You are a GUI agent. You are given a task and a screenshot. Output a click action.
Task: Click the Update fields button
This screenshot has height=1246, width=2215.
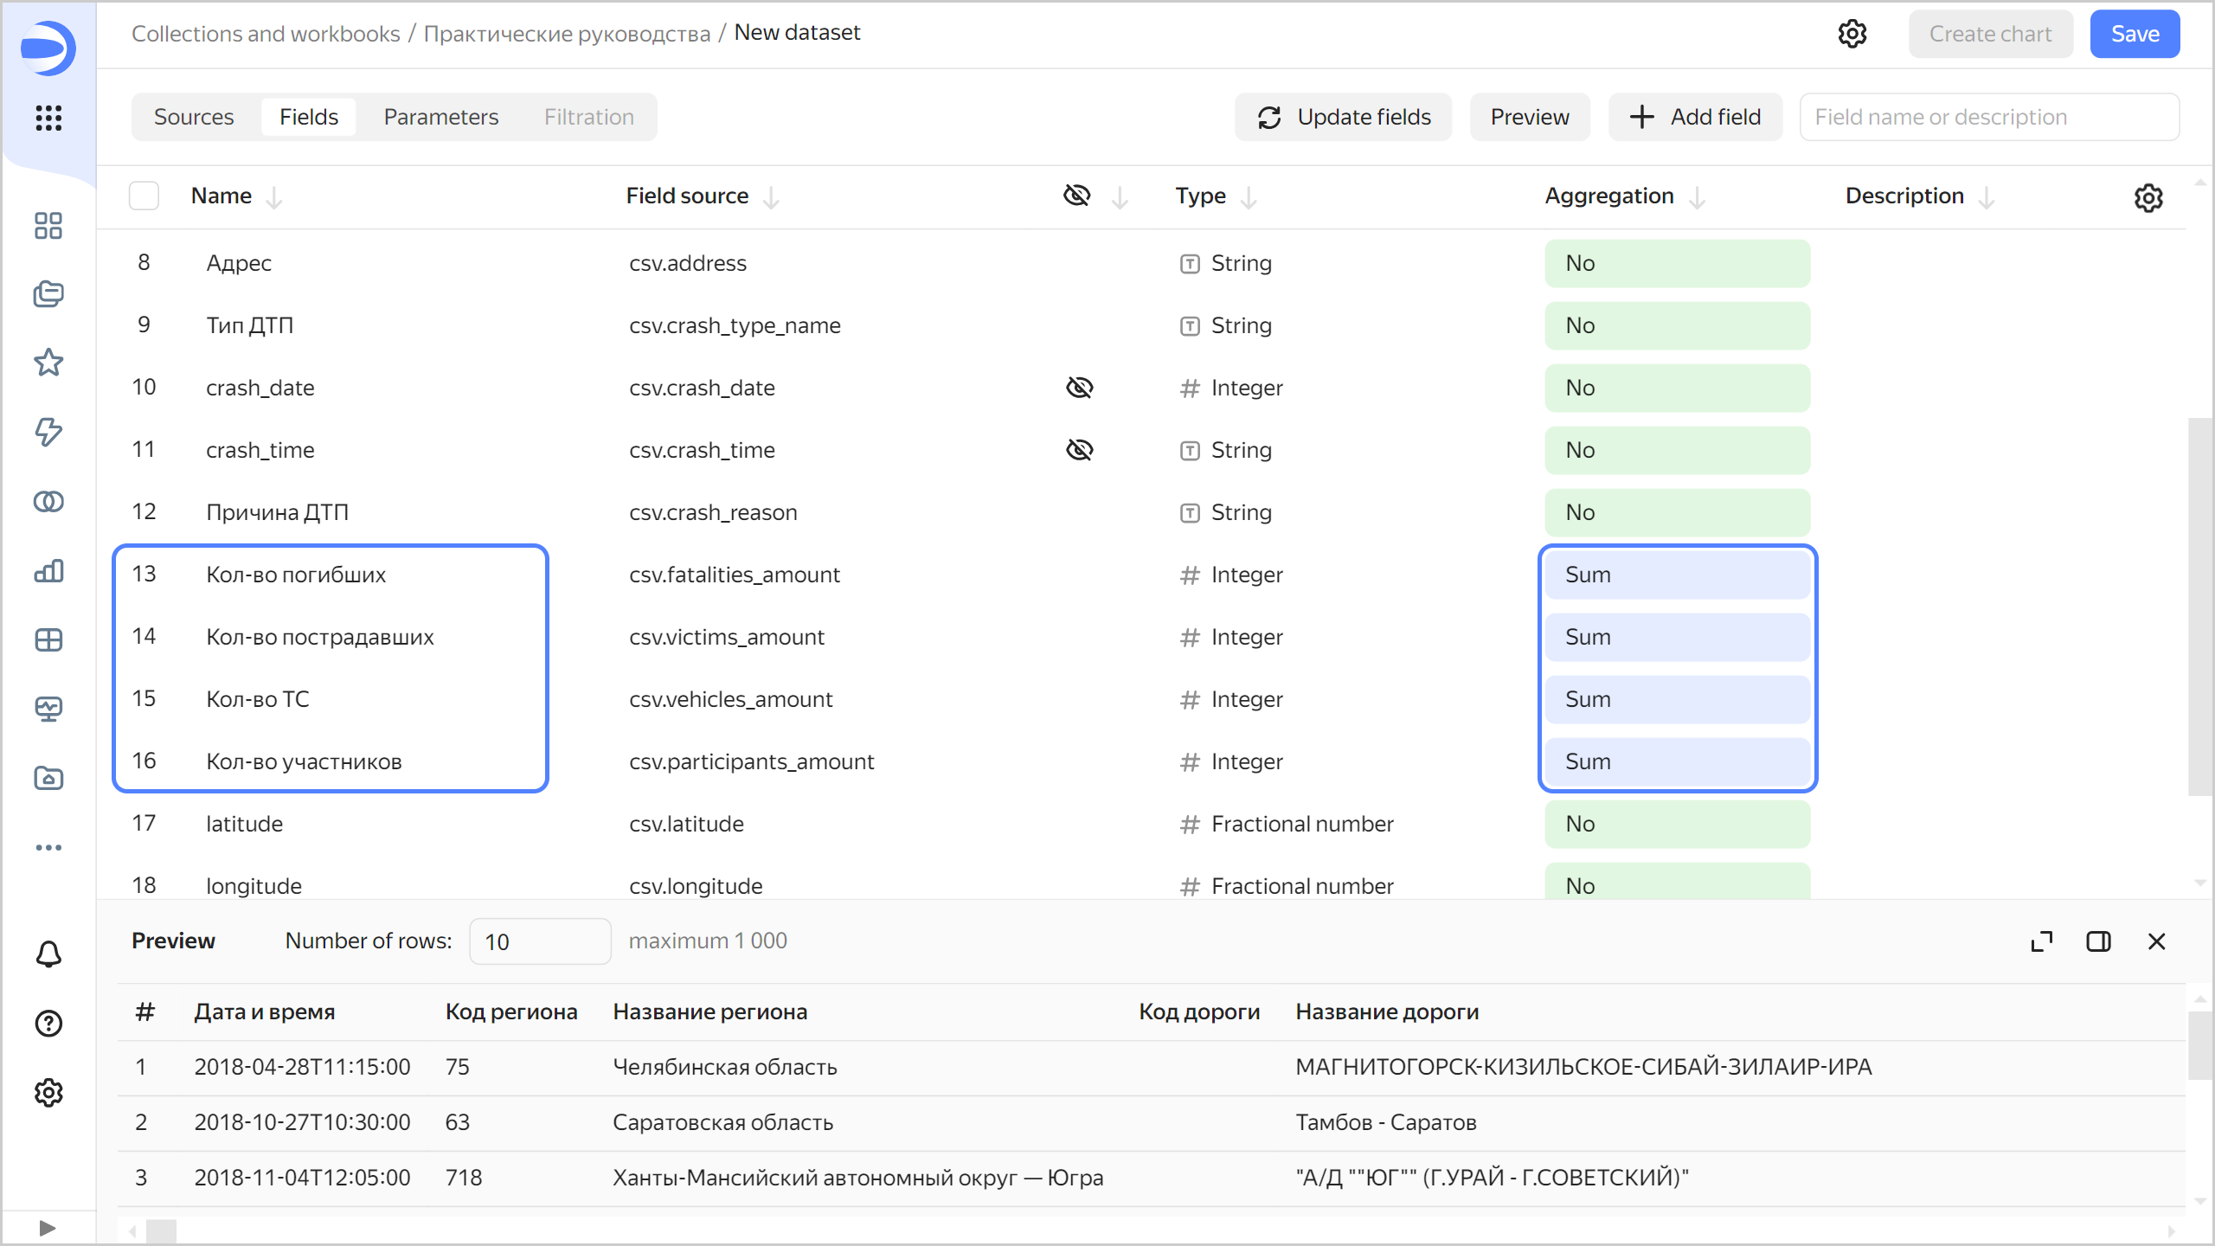tap(1343, 117)
